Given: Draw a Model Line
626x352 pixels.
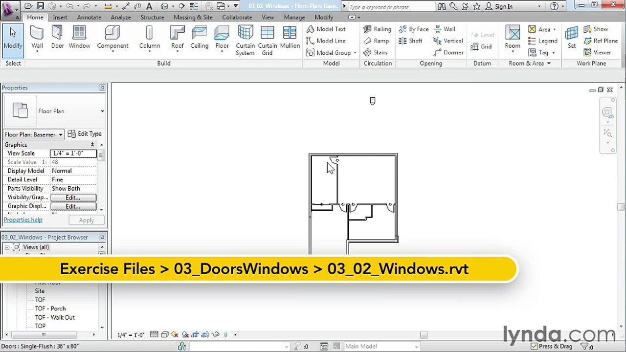Looking at the screenshot, I should click(x=326, y=41).
